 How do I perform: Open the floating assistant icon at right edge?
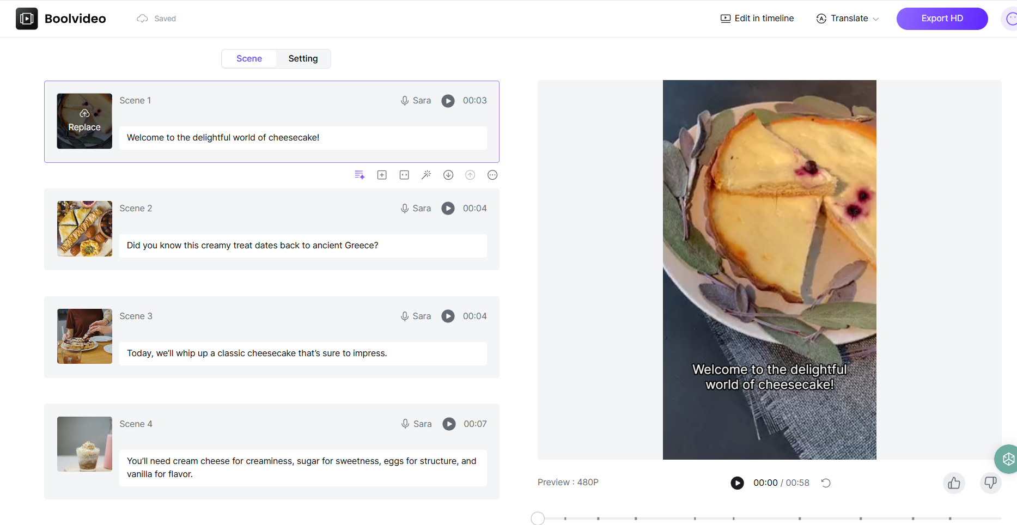[1008, 459]
